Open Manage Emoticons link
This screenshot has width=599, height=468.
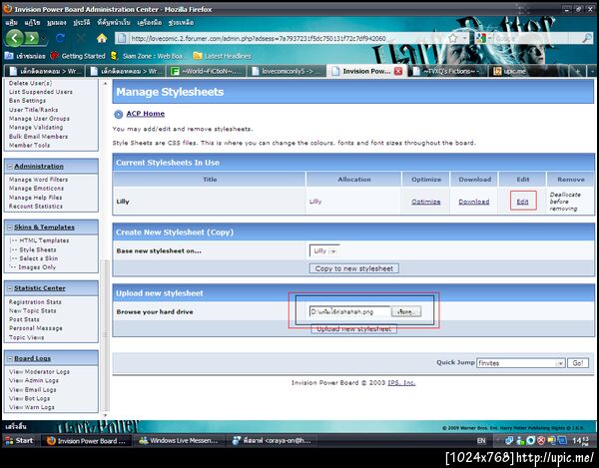coord(36,189)
